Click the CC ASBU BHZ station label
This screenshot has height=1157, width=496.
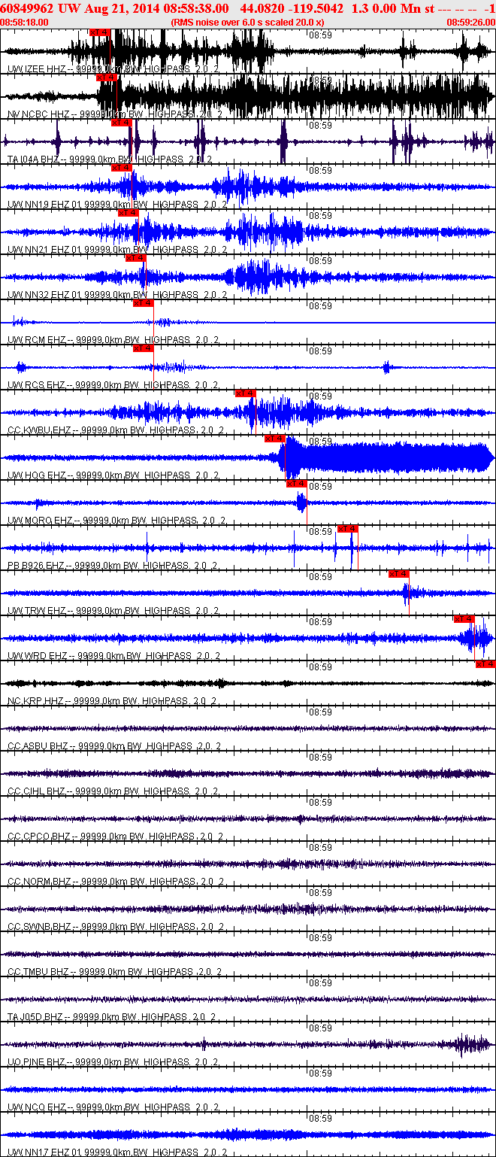(x=114, y=746)
